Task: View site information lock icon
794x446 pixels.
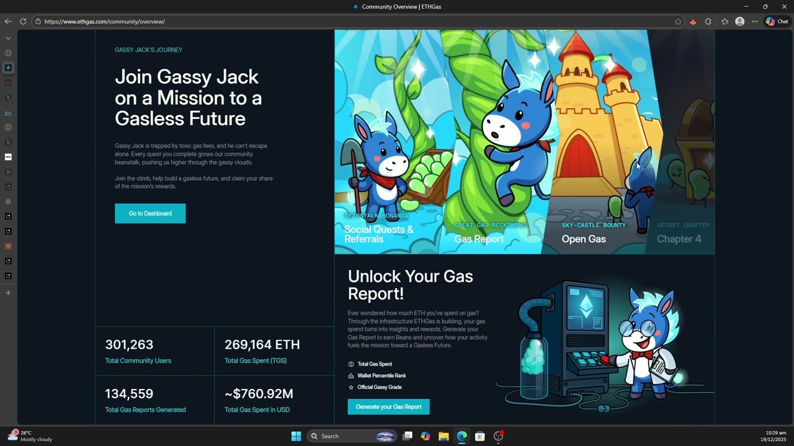Action: tap(38, 21)
